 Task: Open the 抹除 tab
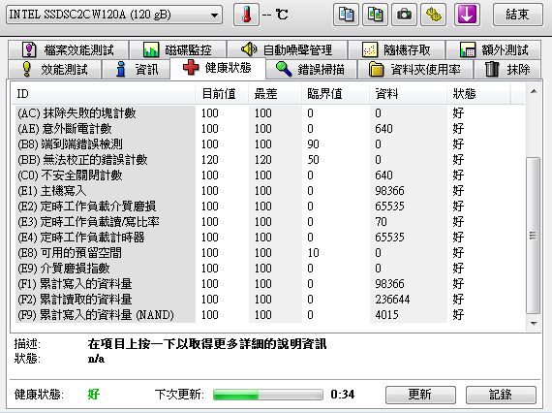tap(507, 69)
